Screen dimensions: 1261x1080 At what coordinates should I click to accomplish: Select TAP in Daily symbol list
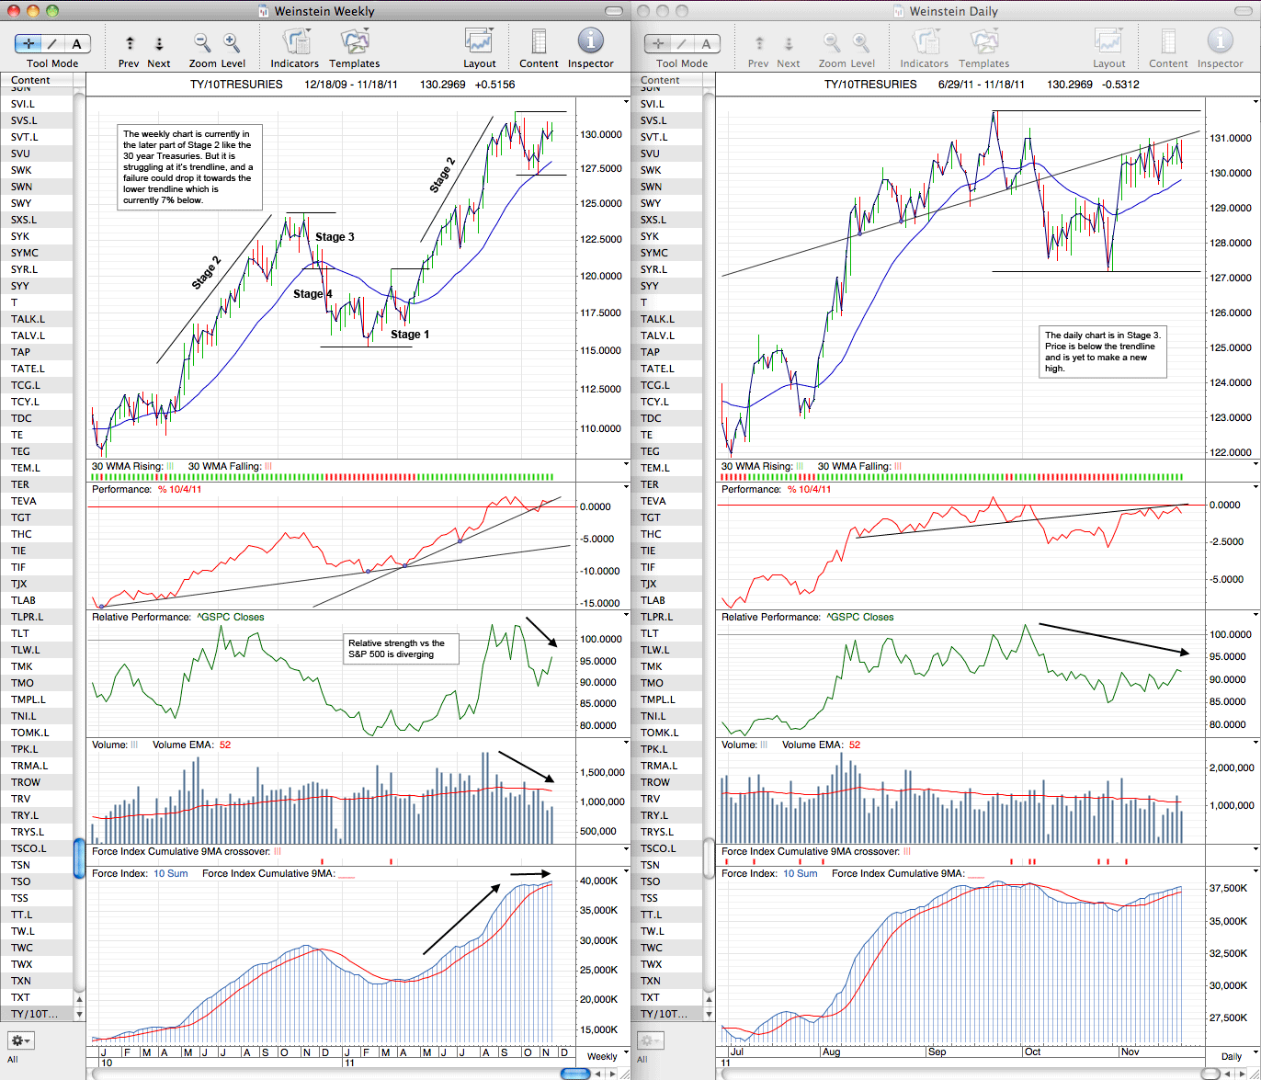[x=666, y=352]
